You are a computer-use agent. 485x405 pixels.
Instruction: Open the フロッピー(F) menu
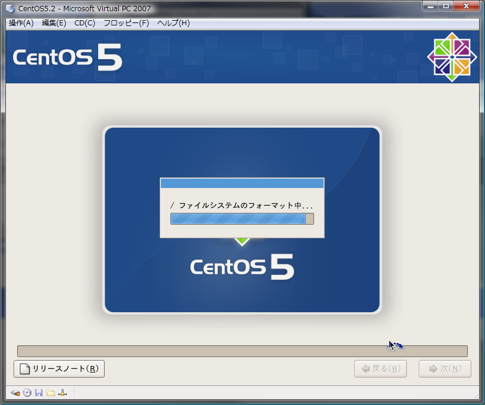click(126, 23)
